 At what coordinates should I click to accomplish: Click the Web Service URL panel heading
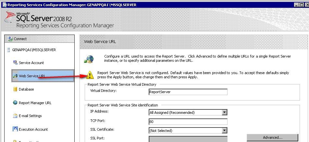coord(100,42)
